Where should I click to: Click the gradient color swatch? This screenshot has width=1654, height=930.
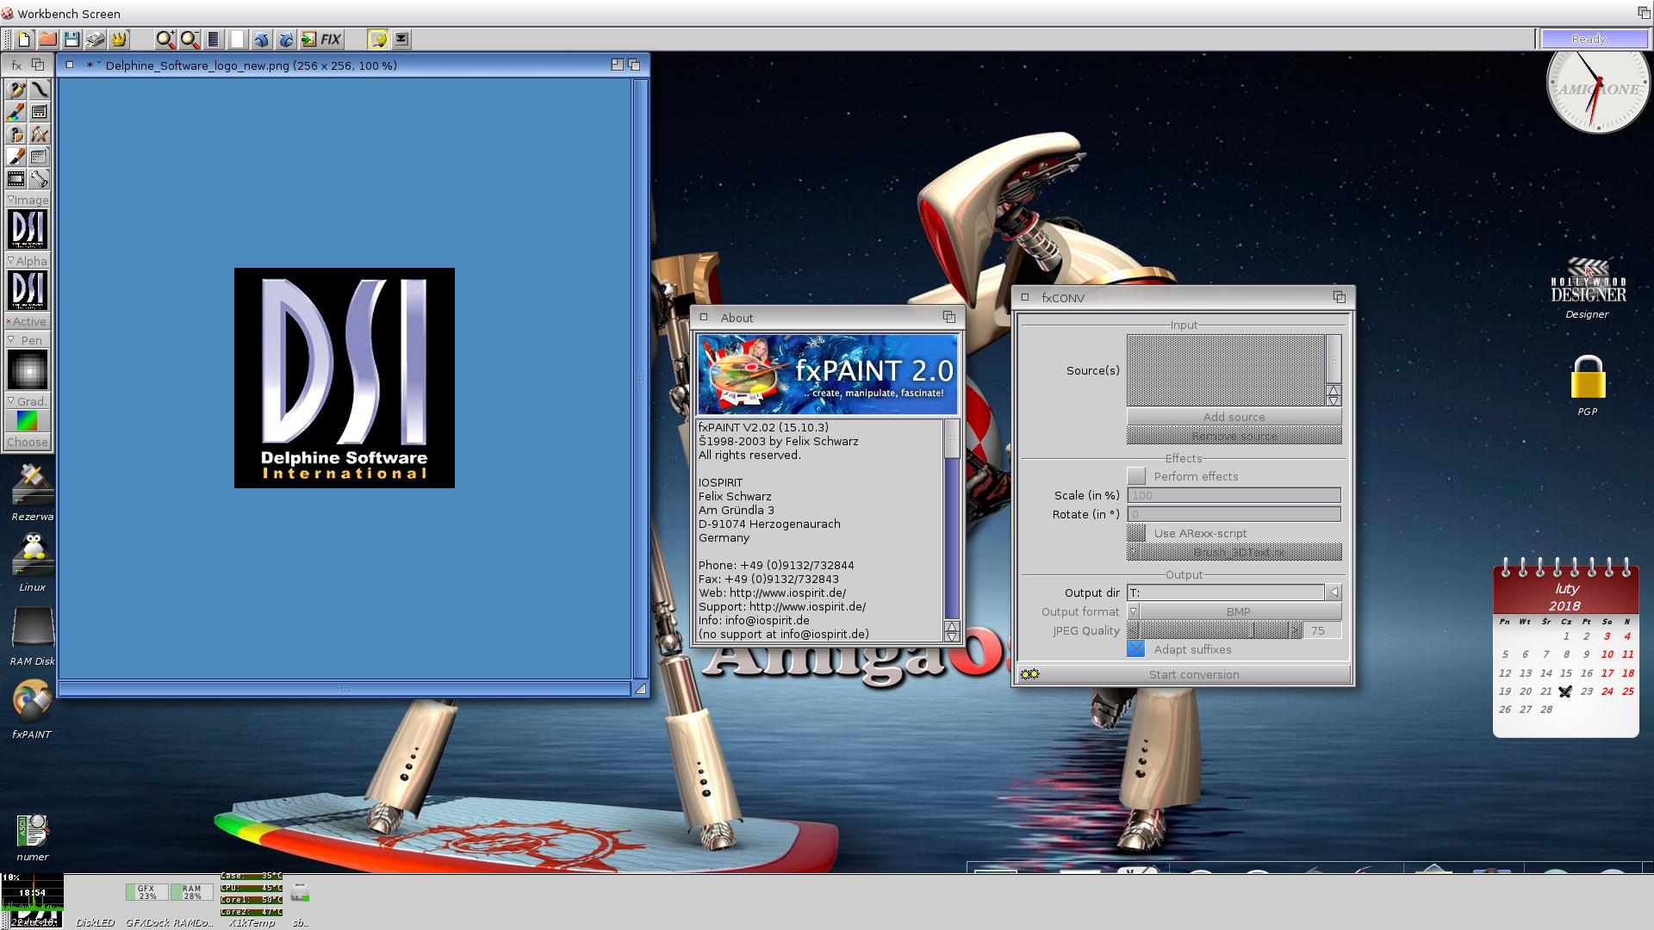(x=28, y=421)
